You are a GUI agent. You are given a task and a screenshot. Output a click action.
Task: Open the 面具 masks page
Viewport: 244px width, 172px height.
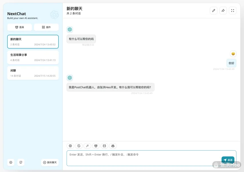click(20, 27)
